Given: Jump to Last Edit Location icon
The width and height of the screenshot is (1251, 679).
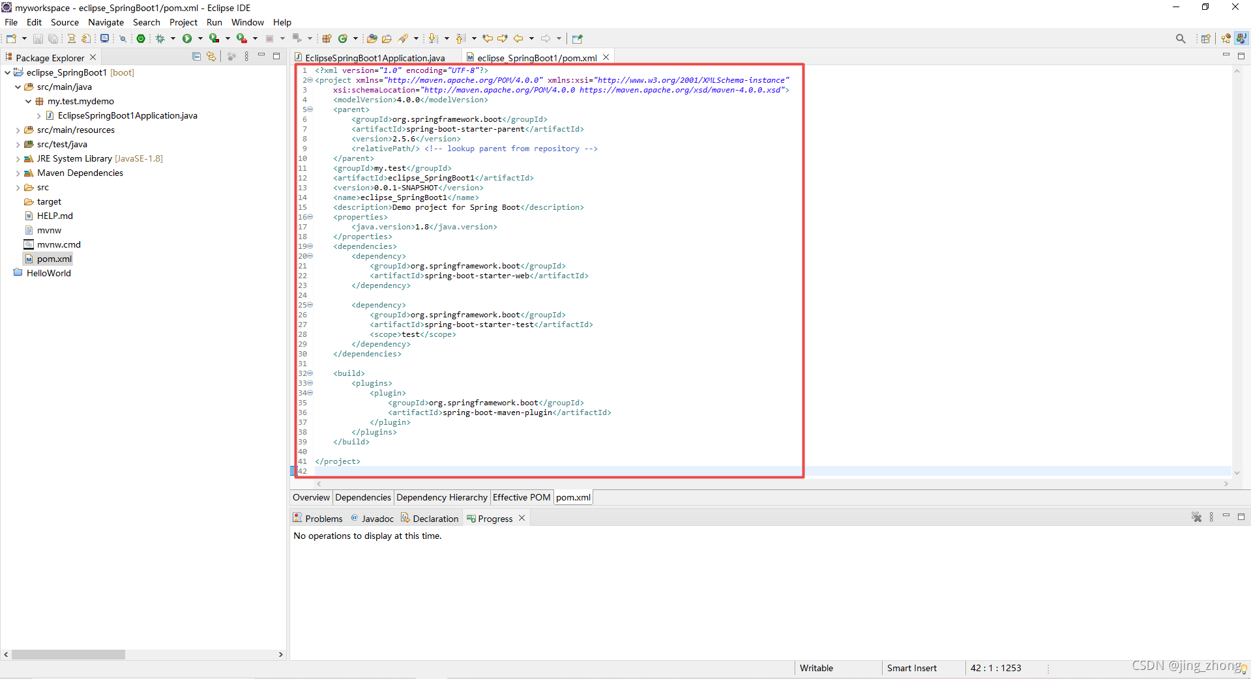Looking at the screenshot, I should tap(487, 38).
